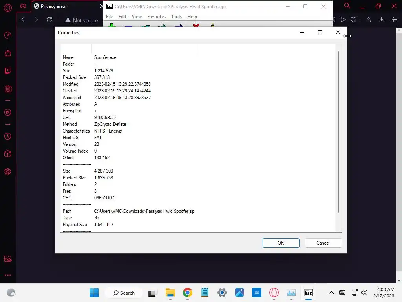Open the Help menu in 7-Zip
402x302 pixels.
192,17
